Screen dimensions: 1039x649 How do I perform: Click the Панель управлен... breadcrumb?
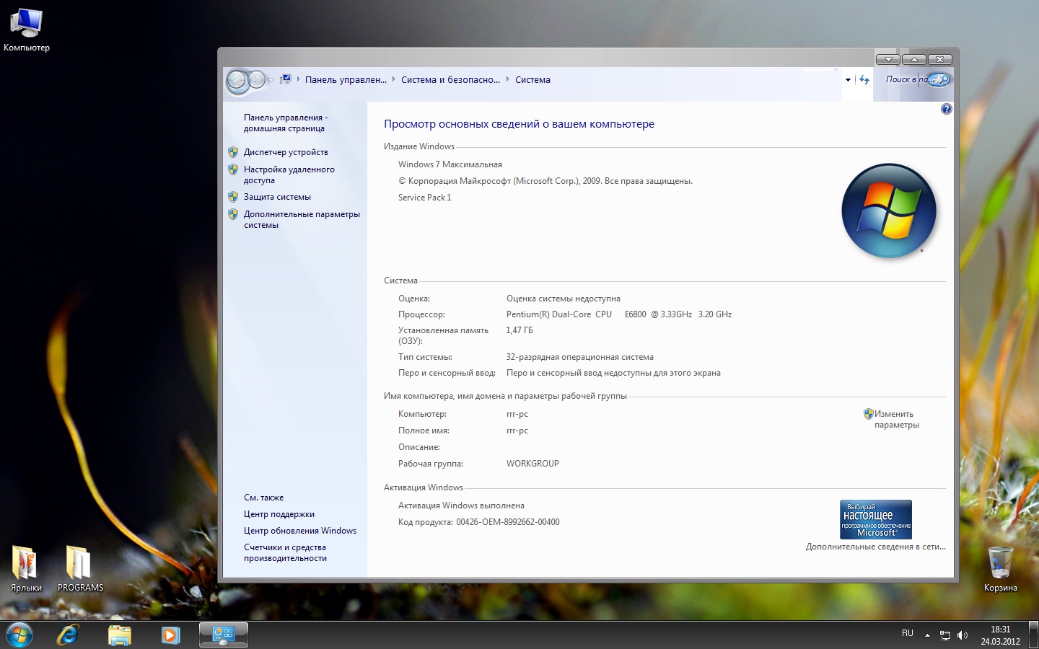point(346,80)
